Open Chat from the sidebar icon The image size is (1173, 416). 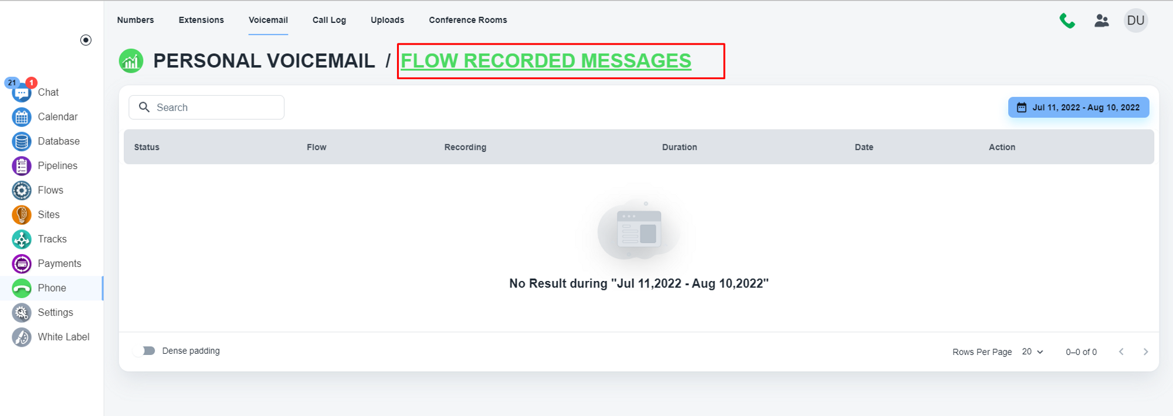(22, 93)
